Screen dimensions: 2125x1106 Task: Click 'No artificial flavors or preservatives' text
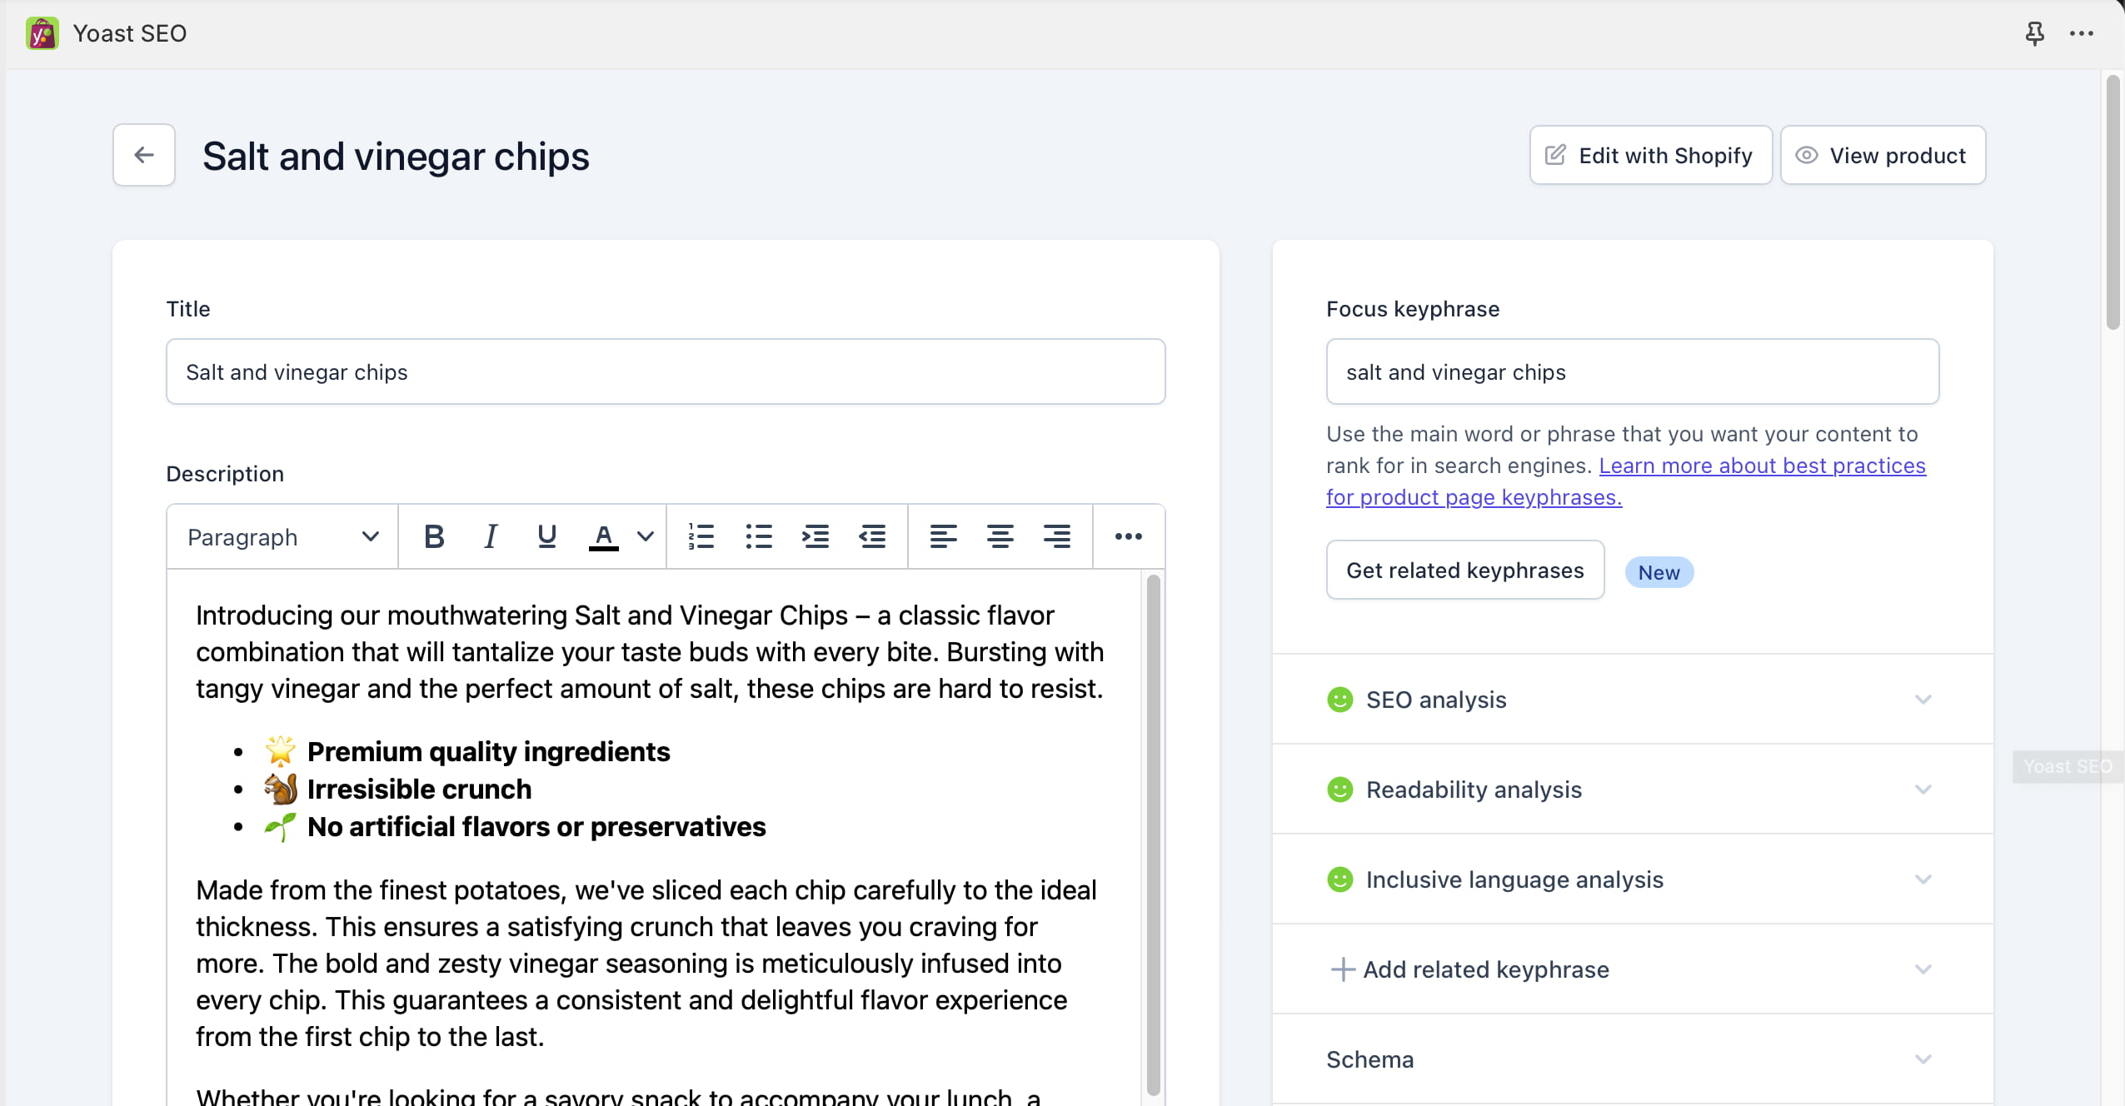(536, 827)
